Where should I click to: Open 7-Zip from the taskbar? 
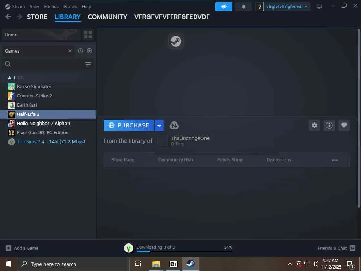coord(173,264)
